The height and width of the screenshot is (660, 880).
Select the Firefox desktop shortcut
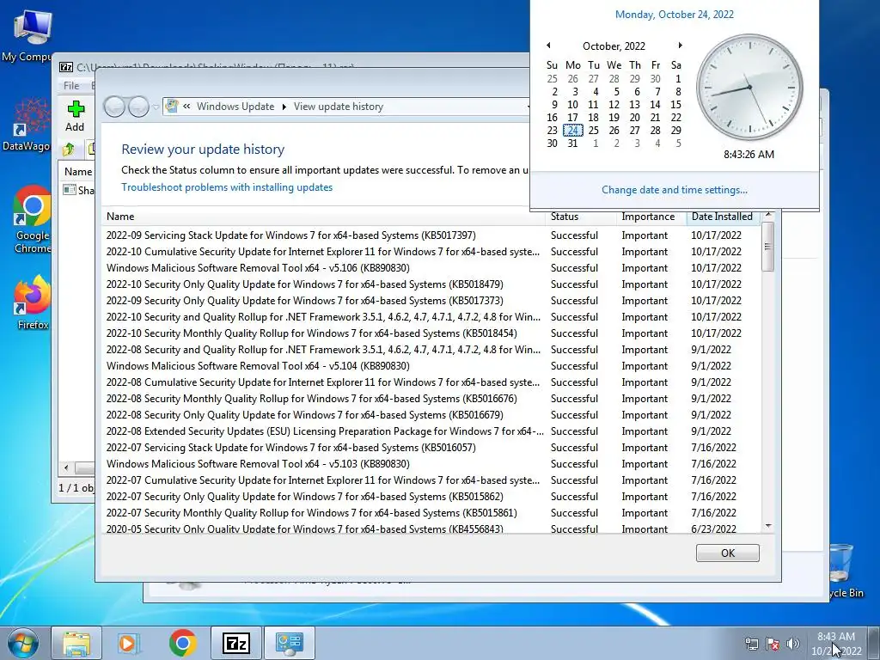coord(32,303)
